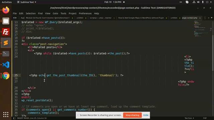
Task: Click the volume speaker icon in top bar
Action: click(x=198, y=2)
